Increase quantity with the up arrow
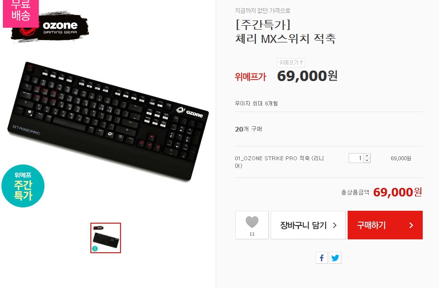 pyautogui.click(x=367, y=156)
